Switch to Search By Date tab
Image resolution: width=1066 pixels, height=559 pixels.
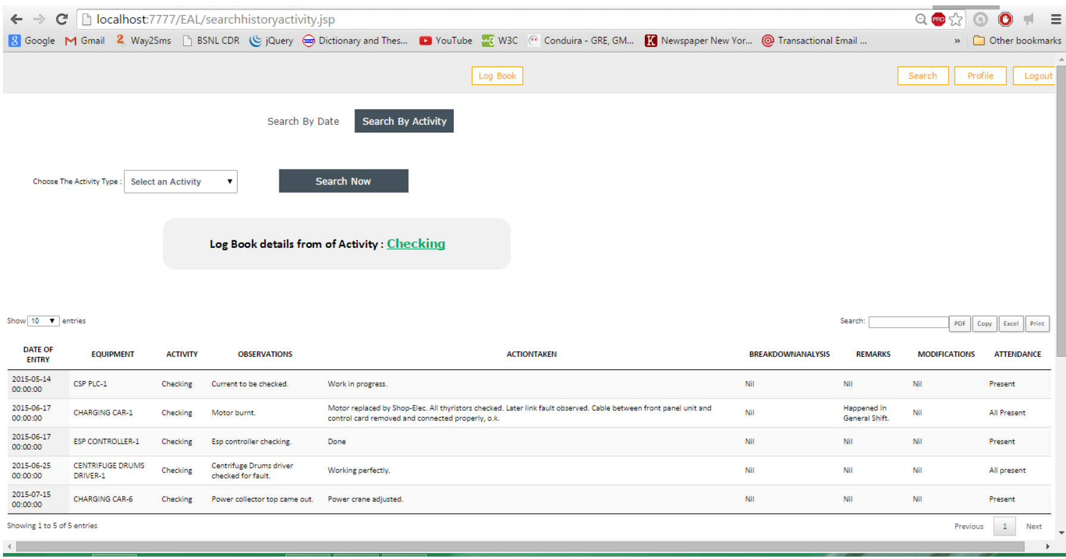click(x=303, y=121)
